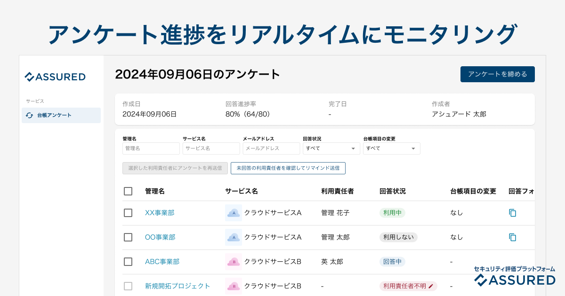Click the 利用責任者不明 status badge

coord(408,286)
